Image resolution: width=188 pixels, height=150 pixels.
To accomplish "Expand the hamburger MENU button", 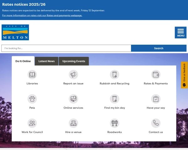I will tap(180, 32).
